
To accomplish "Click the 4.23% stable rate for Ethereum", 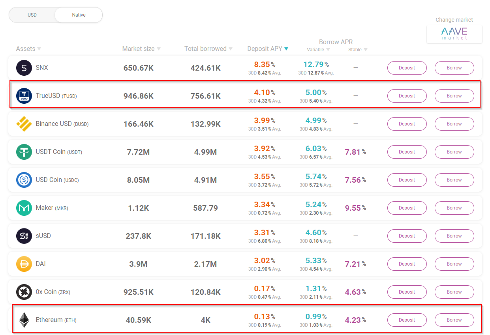I will pos(355,320).
